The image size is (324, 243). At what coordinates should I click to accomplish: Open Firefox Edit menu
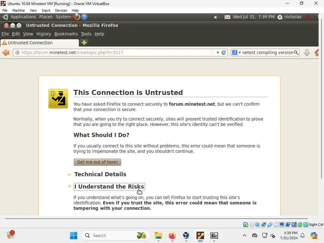16,34
